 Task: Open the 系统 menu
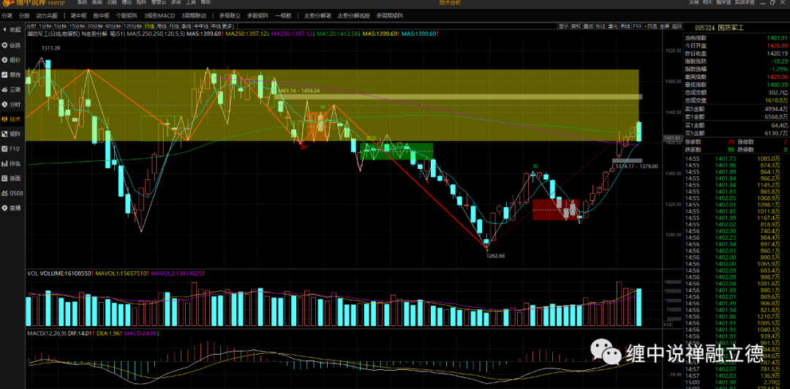pos(82,2)
